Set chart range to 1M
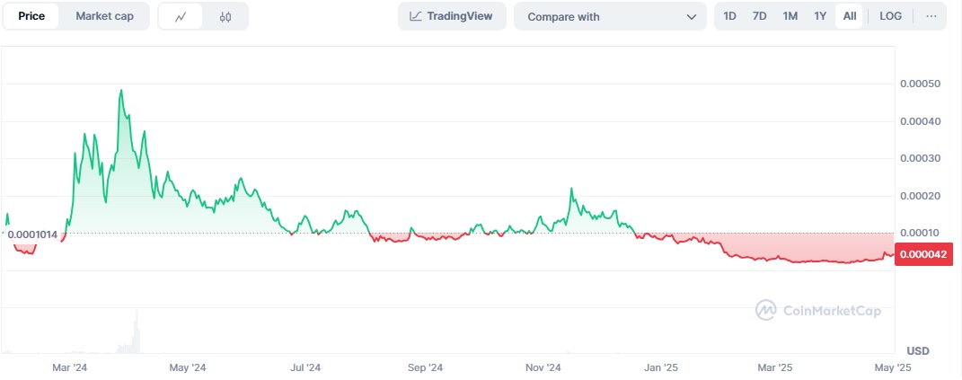 (x=790, y=16)
